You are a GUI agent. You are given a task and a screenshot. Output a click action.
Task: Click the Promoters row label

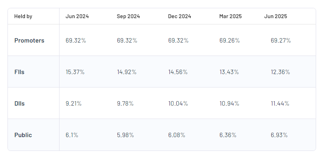pos(29,41)
